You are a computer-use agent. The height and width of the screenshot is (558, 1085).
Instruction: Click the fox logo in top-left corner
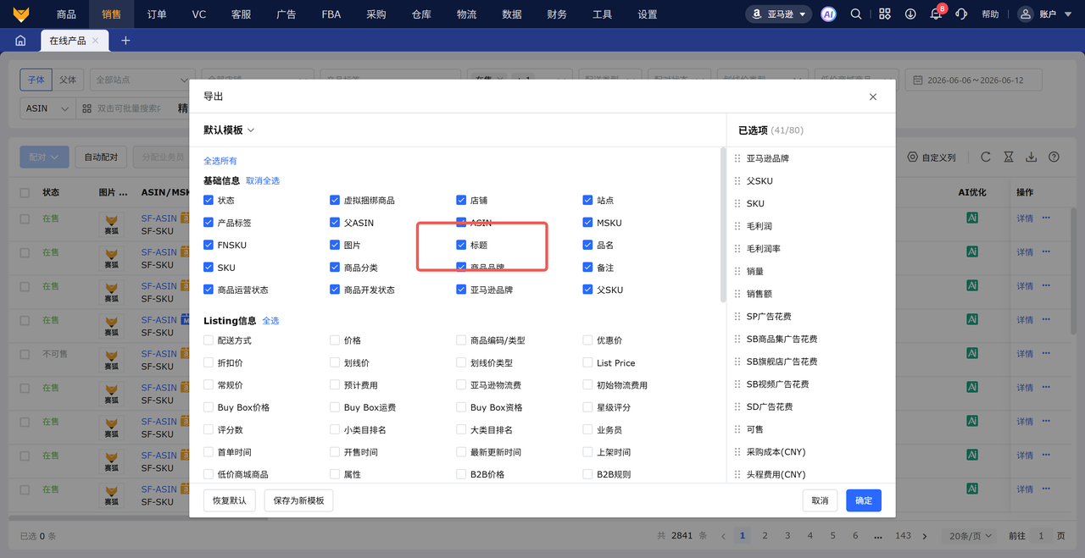[x=20, y=14]
